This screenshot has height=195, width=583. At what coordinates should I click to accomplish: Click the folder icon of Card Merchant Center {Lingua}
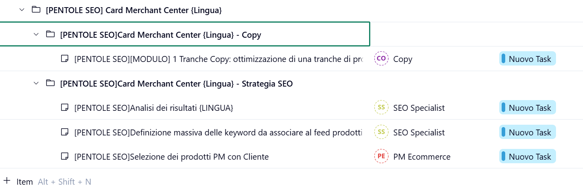coord(36,10)
